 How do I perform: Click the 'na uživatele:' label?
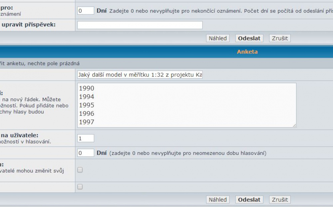tap(20, 135)
